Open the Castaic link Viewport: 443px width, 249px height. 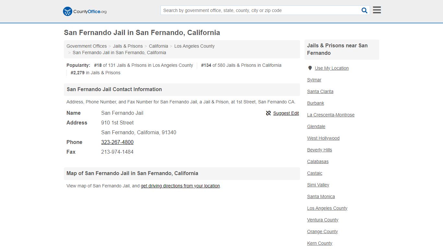coord(315,173)
